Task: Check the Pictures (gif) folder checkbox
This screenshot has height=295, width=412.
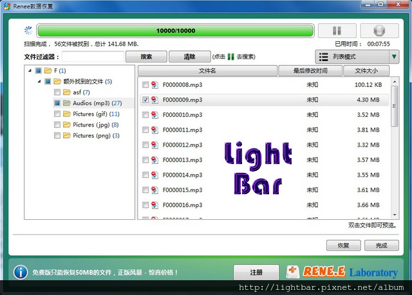Action: 57,114
